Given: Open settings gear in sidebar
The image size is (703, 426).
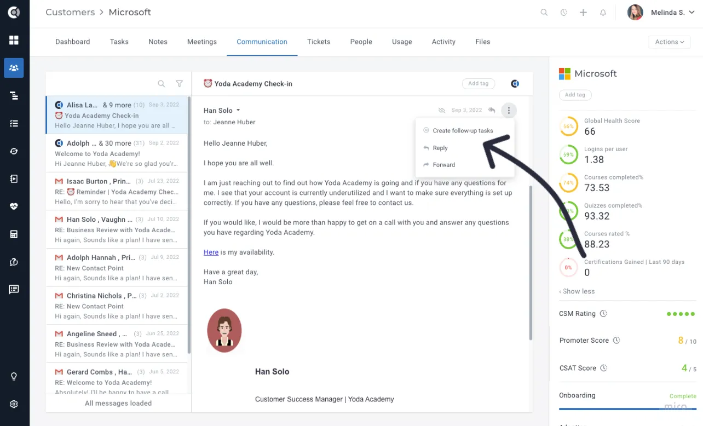Looking at the screenshot, I should coord(14,404).
